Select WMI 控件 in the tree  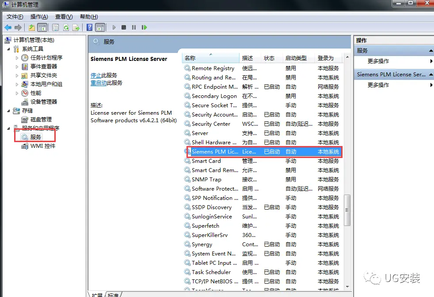[x=43, y=146]
